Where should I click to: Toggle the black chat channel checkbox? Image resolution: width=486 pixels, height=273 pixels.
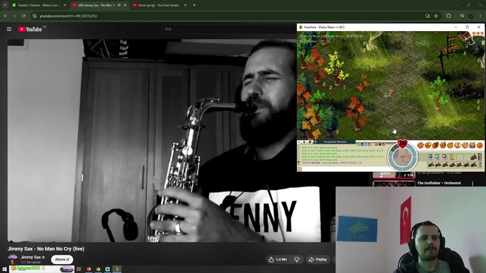pyautogui.click(x=362, y=144)
